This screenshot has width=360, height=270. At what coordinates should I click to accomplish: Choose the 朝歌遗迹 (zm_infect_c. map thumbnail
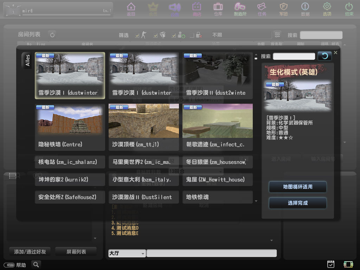[218, 127]
